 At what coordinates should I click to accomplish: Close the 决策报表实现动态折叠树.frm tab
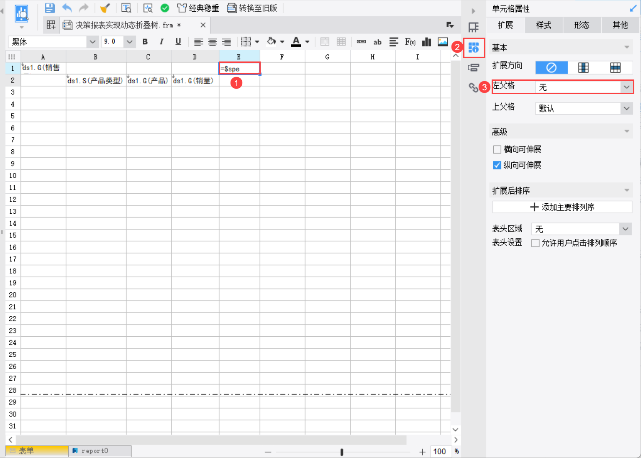point(203,25)
